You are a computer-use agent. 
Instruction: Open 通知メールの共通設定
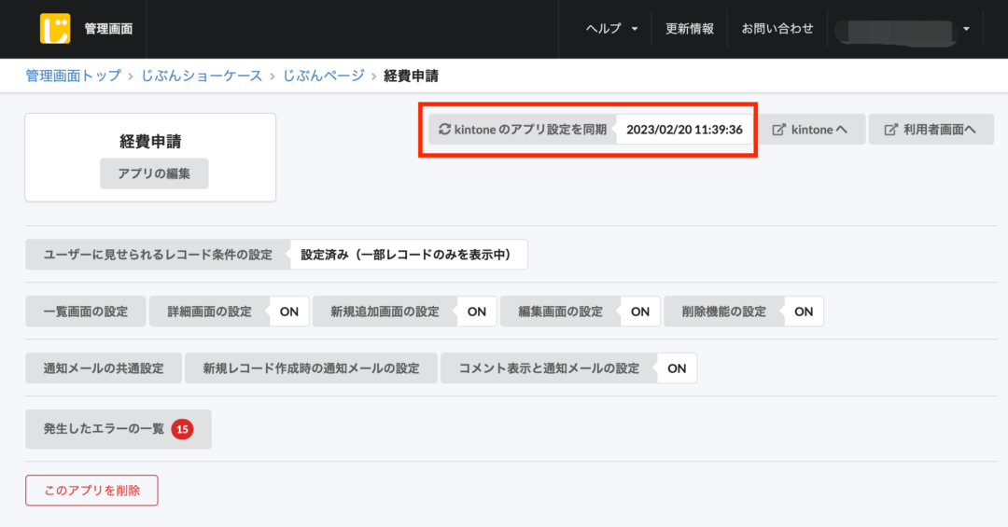tap(104, 368)
